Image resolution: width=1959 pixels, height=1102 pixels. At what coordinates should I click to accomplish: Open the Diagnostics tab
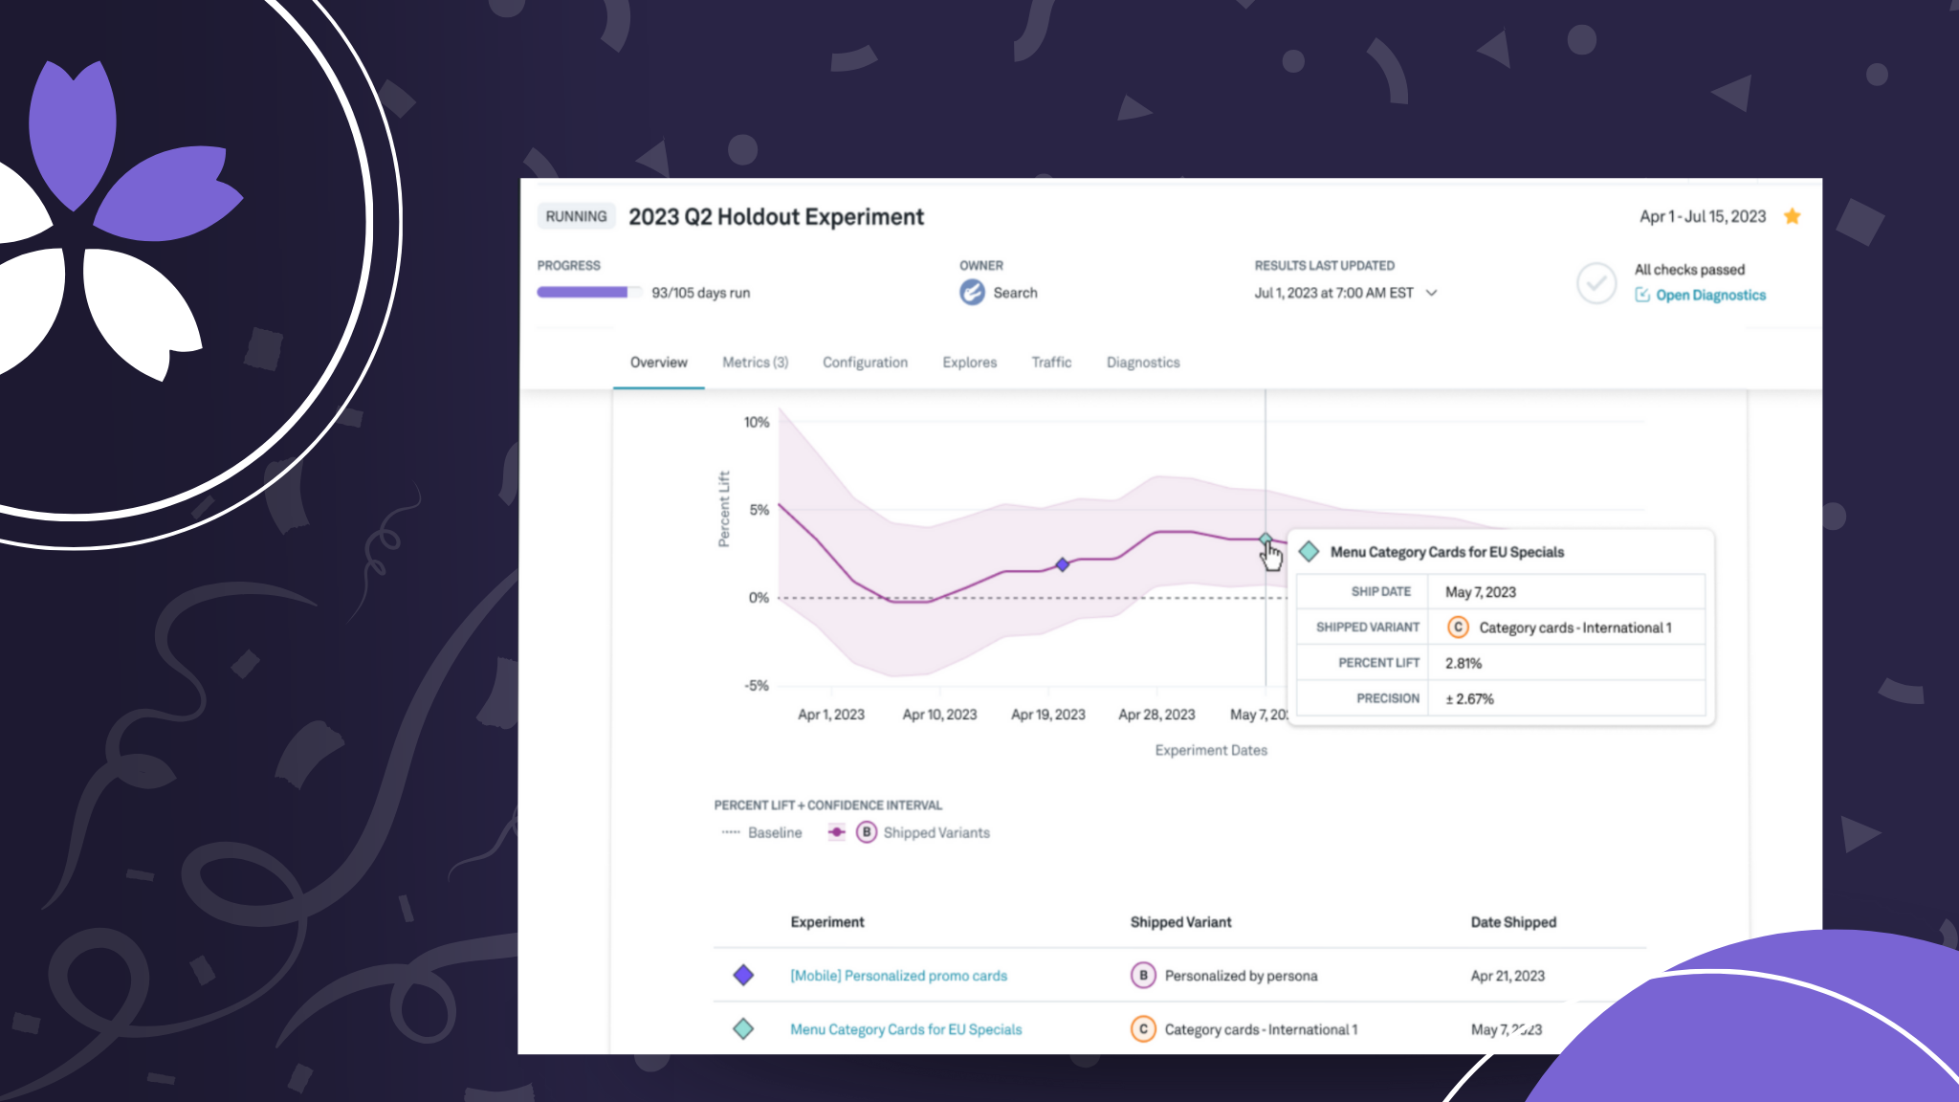(1143, 363)
